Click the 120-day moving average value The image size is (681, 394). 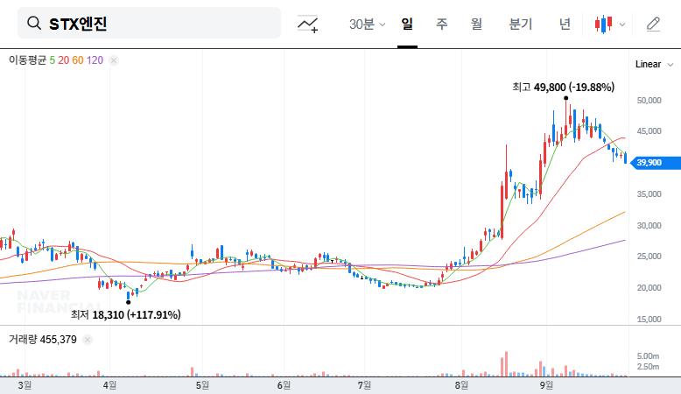tap(95, 60)
